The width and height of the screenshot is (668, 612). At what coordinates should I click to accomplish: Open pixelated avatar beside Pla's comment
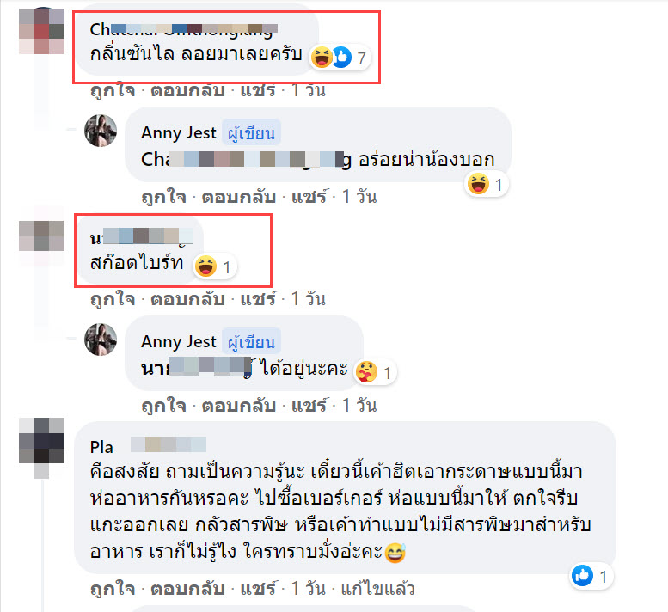42,441
